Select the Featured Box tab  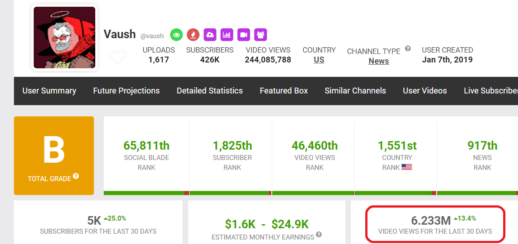[x=284, y=91]
